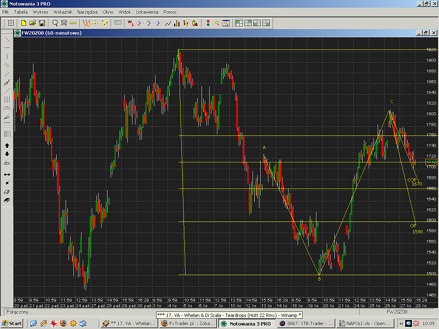
Task: Switch to bar chart type icon
Action: point(177,23)
